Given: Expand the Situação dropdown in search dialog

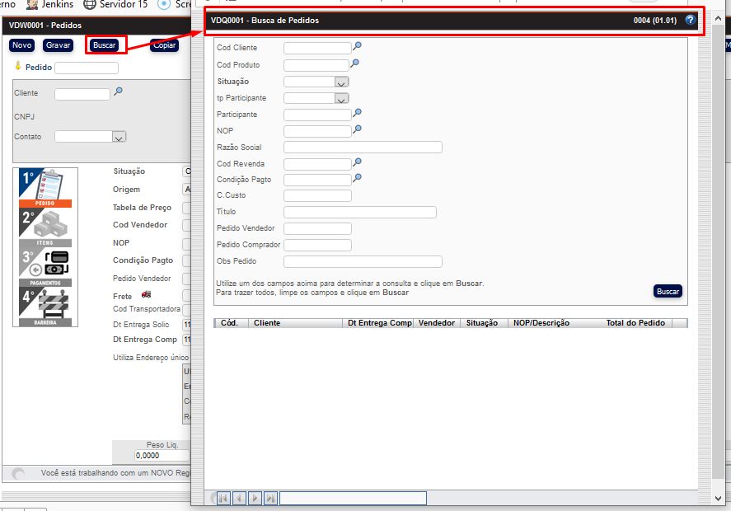Looking at the screenshot, I should 341,82.
